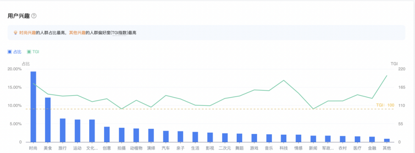Screen dimensions: 415x153
Task: Select the 旅行 bar
Action: pos(63,130)
